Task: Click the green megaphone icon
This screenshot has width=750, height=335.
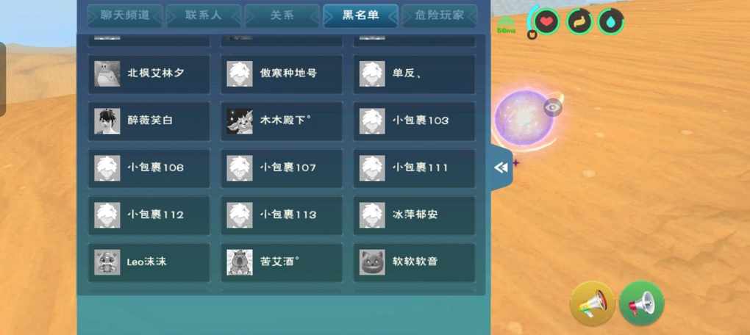Action: coord(641,303)
